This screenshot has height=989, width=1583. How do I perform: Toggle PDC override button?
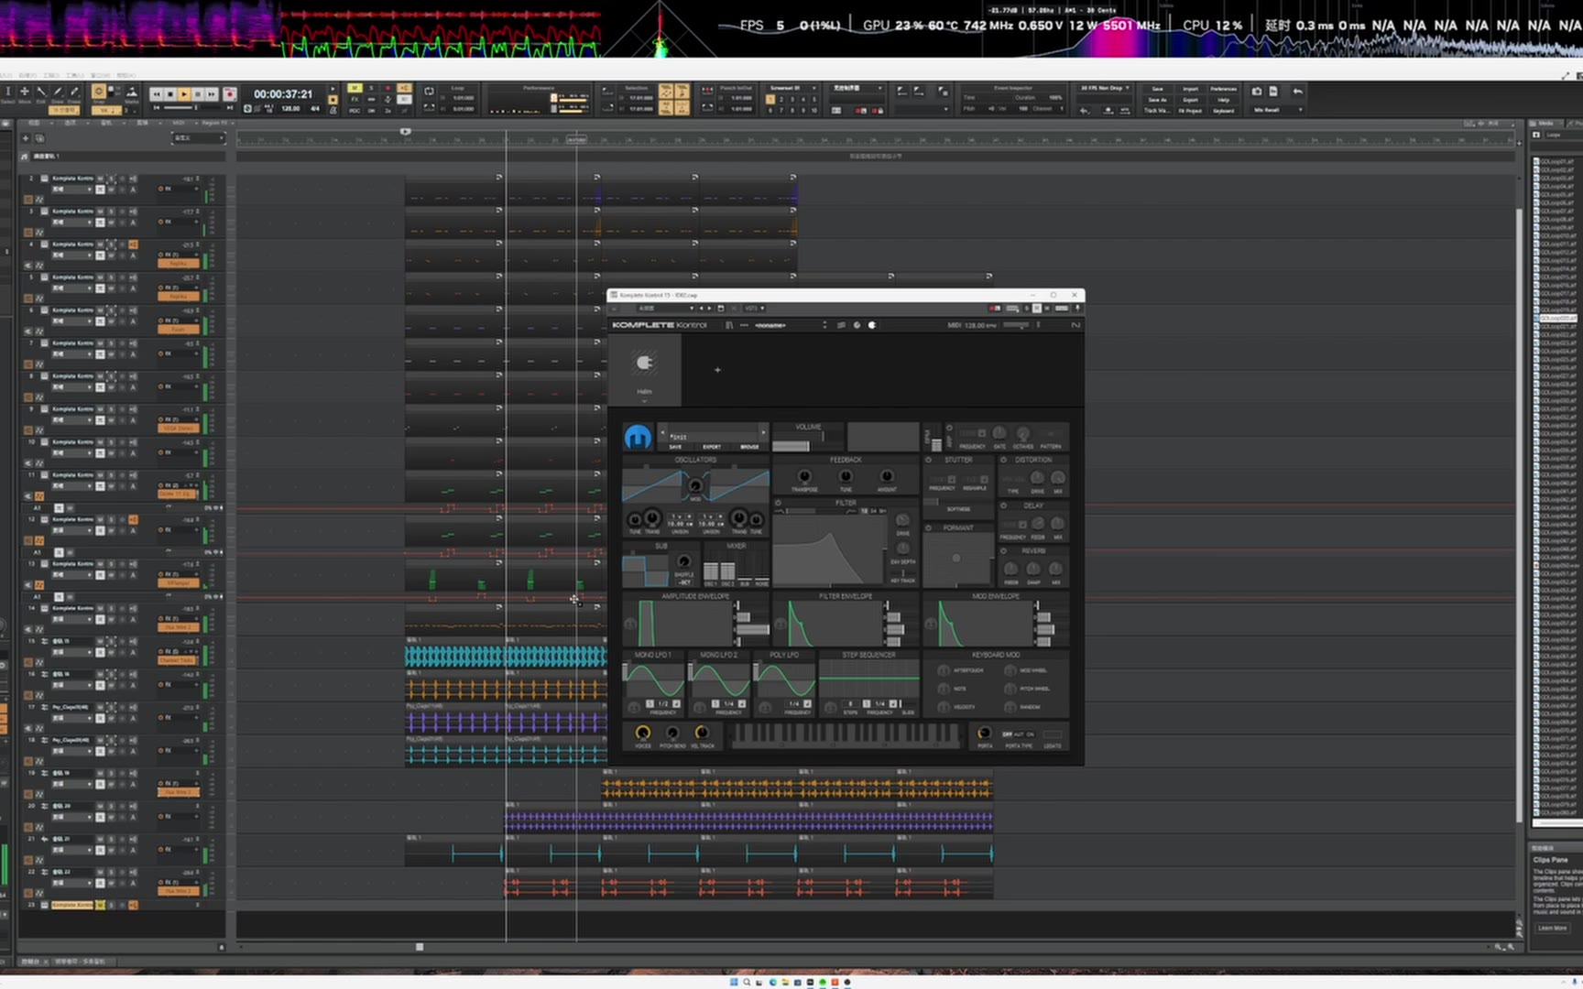(355, 110)
